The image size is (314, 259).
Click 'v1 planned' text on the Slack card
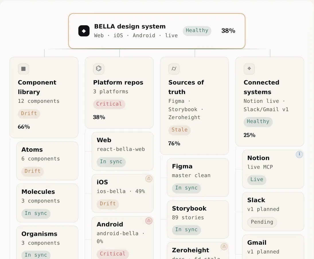[263, 209]
